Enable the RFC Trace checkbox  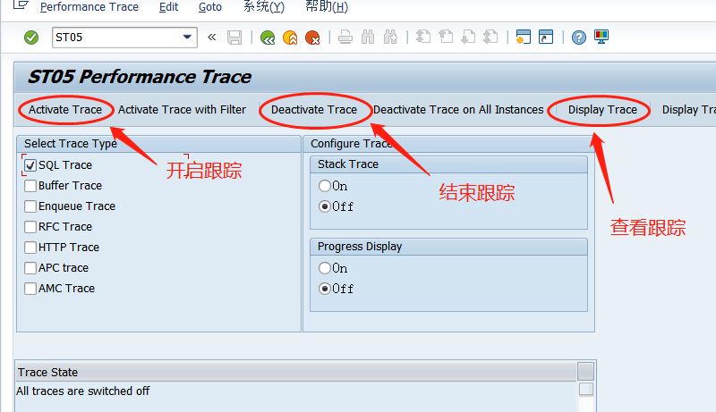[30, 226]
